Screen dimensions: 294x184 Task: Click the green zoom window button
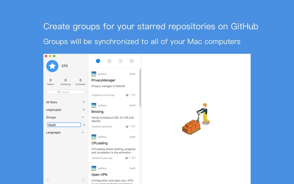tap(54, 56)
